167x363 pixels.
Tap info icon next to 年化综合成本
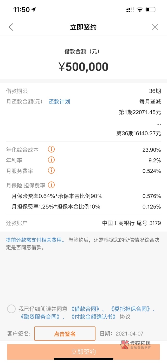(x=52, y=149)
